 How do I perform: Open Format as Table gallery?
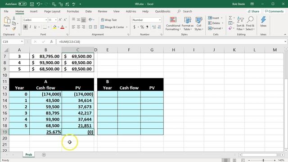188,24
